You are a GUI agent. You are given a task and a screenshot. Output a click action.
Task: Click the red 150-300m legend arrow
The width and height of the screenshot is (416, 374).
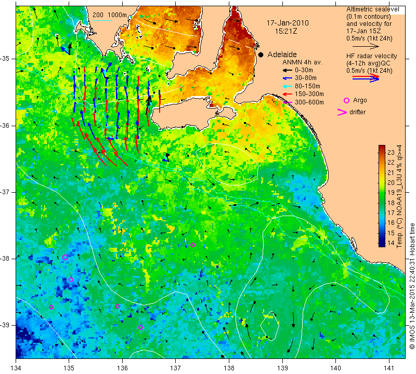287,94
